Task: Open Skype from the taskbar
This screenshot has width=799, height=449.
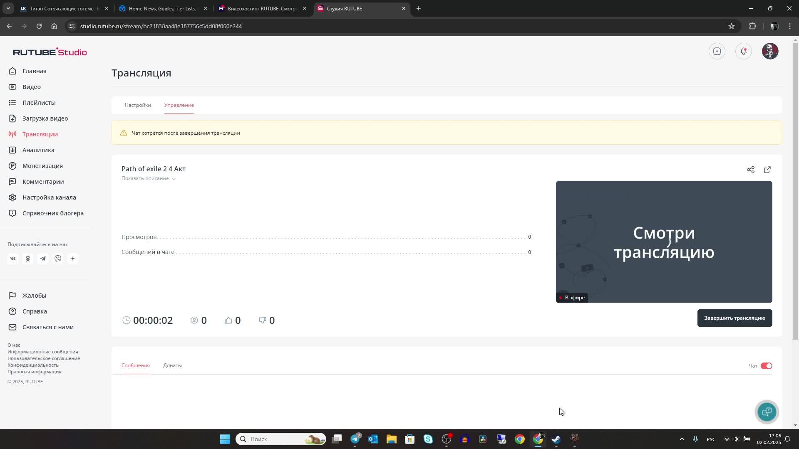Action: coord(428,439)
